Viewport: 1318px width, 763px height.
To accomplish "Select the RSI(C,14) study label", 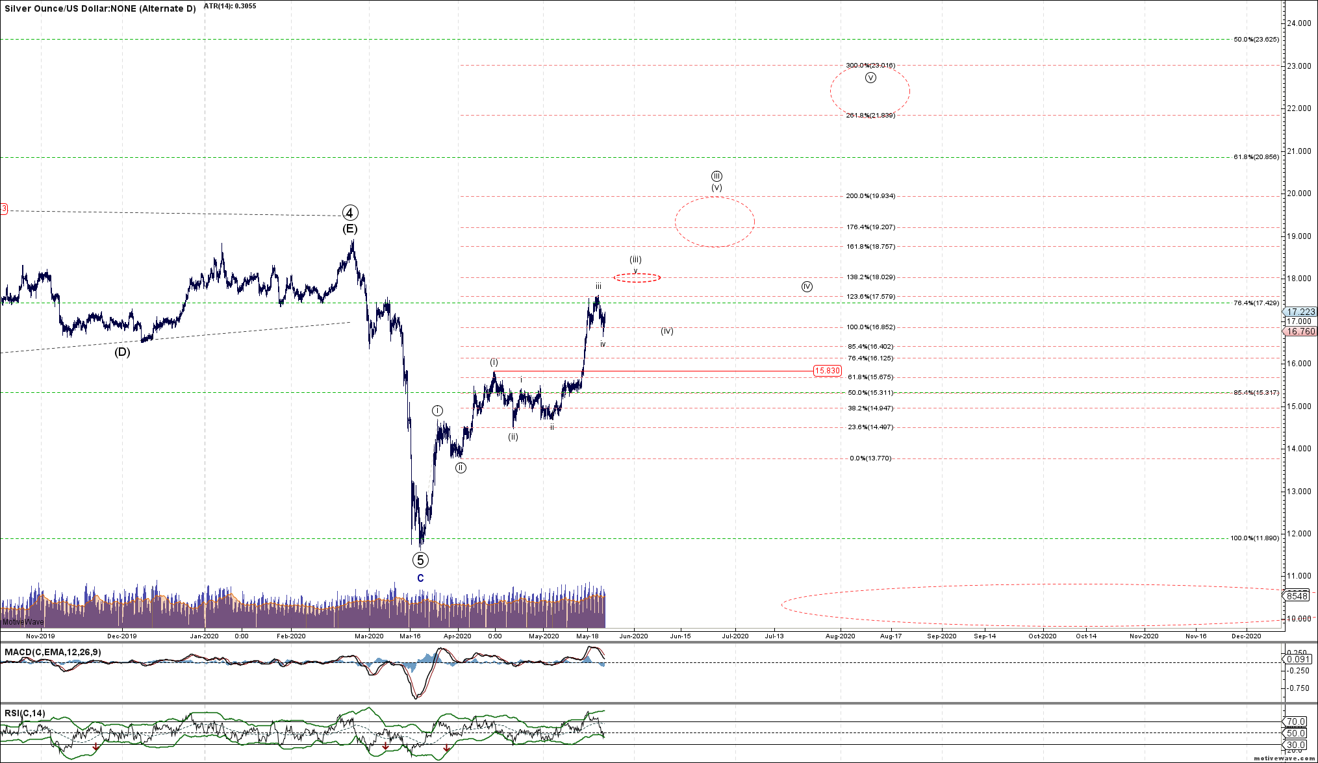I will [x=25, y=713].
